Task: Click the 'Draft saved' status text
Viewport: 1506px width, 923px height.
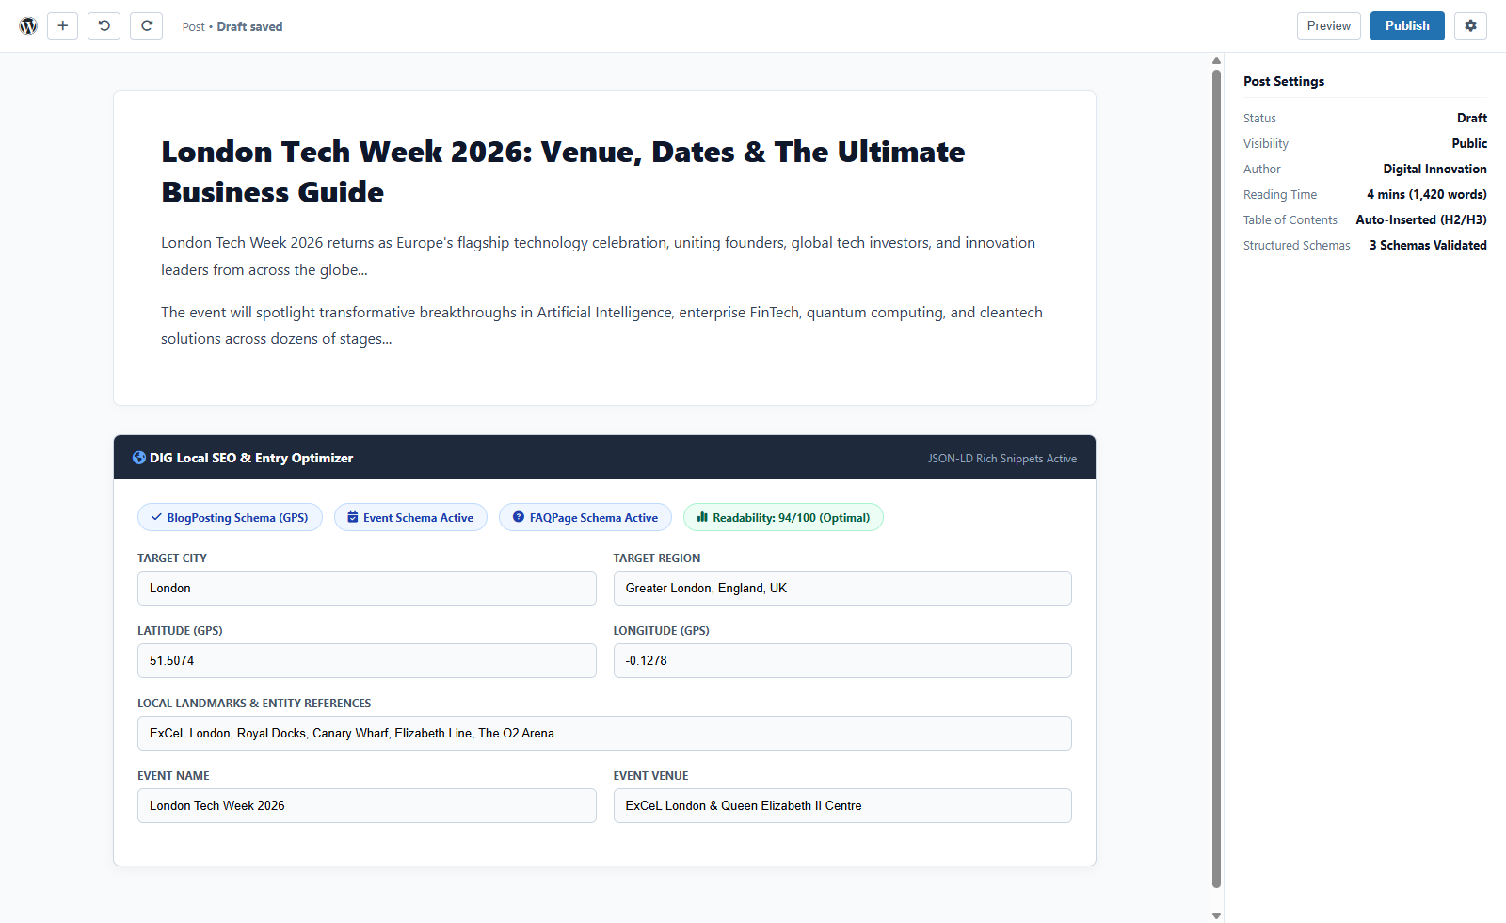Action: [249, 26]
